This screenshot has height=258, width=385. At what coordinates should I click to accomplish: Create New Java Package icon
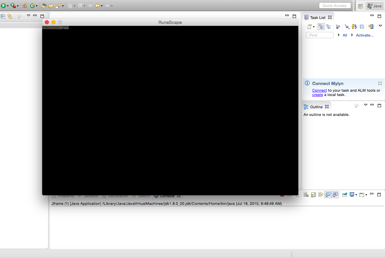click(x=25, y=5)
